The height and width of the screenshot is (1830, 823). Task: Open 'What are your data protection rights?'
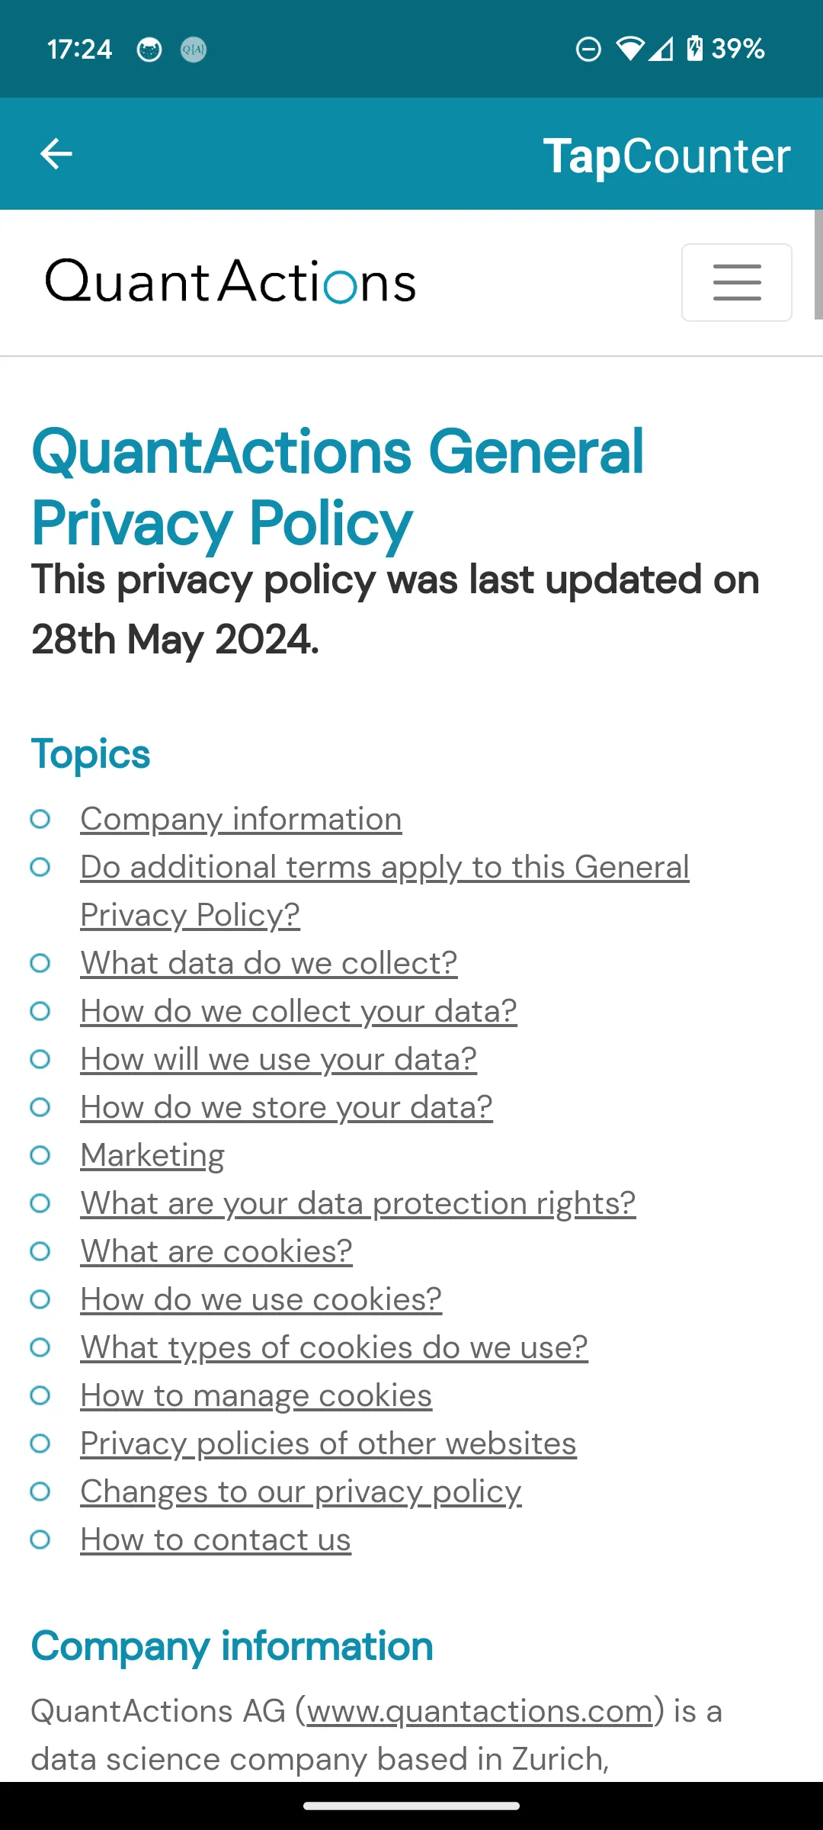point(358,1203)
